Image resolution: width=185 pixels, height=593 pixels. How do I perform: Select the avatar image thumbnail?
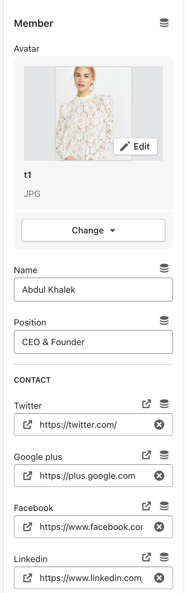point(93,114)
